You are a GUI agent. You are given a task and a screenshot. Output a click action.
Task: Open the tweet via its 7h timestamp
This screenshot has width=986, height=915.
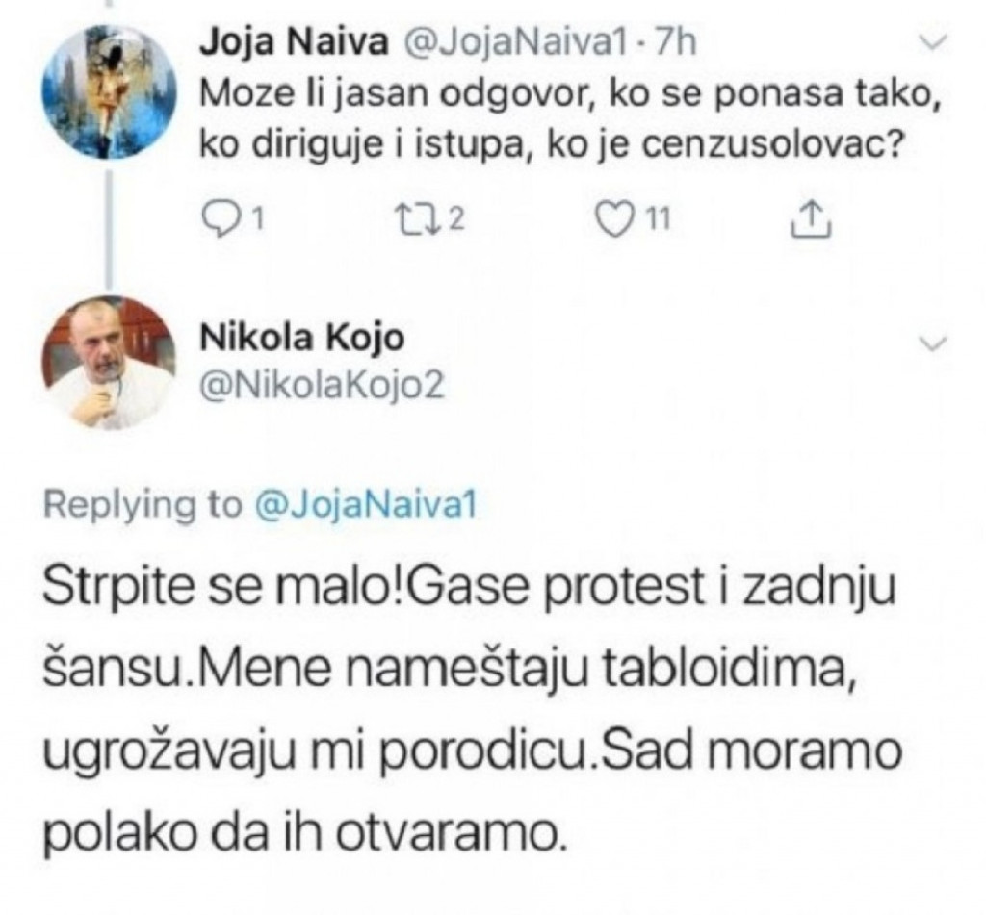[678, 40]
